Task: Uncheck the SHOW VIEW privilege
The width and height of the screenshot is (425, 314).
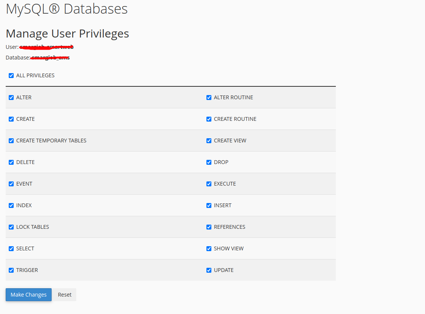Action: coord(209,248)
